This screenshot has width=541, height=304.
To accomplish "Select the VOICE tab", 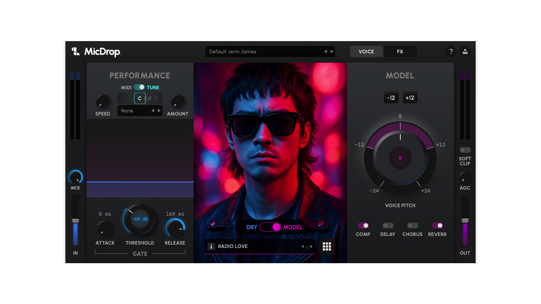I will (366, 52).
